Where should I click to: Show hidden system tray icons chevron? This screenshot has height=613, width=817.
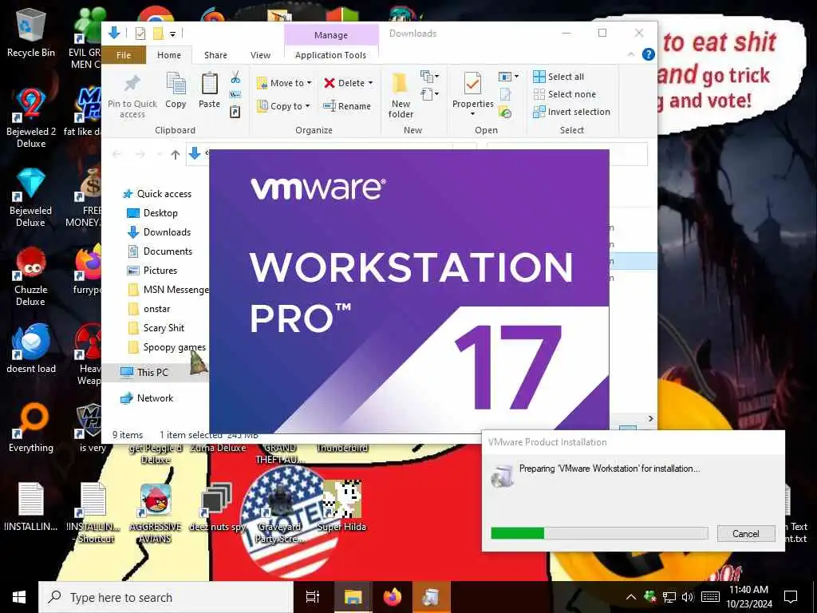coord(630,597)
